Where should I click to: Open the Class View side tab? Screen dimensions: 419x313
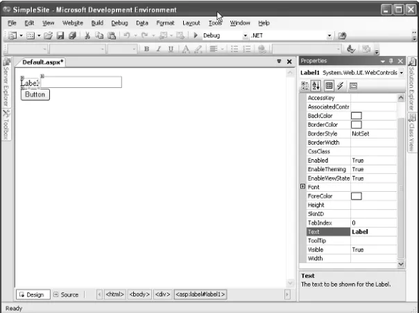[x=412, y=133]
